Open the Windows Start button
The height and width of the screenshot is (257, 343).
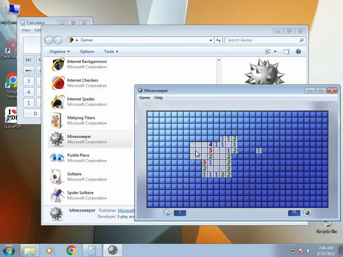click(9, 250)
